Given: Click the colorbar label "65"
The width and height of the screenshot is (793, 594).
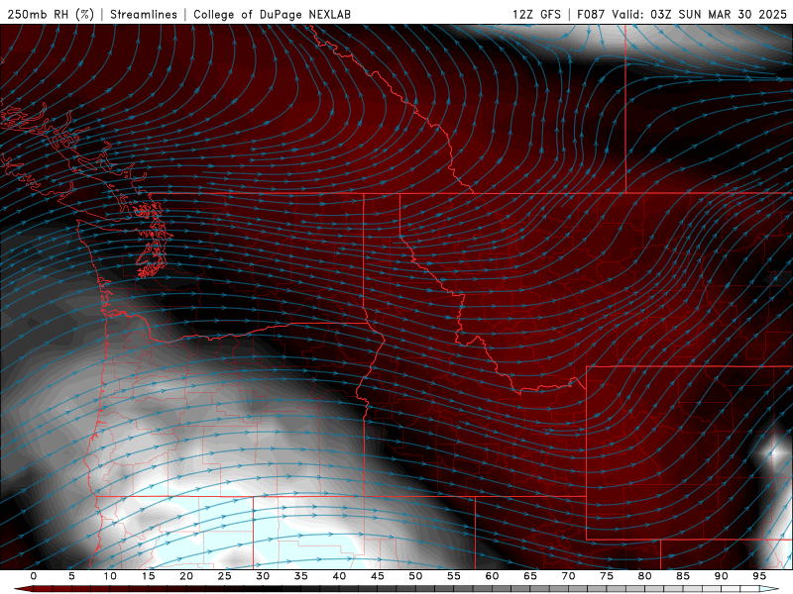Looking at the screenshot, I should click(x=530, y=576).
